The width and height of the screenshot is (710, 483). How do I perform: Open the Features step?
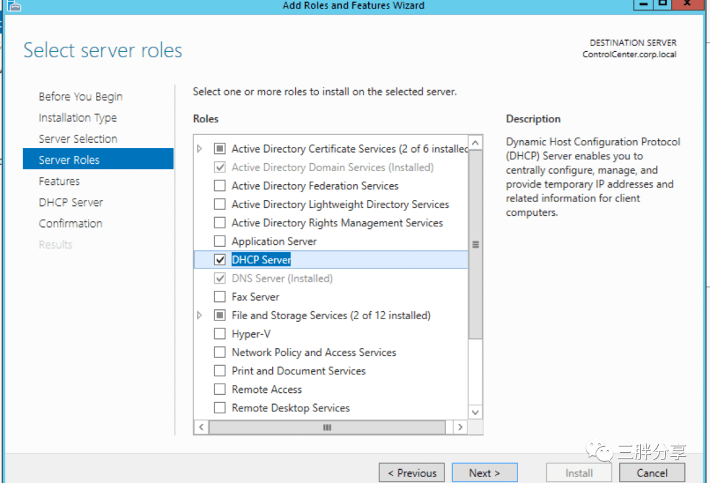point(58,181)
